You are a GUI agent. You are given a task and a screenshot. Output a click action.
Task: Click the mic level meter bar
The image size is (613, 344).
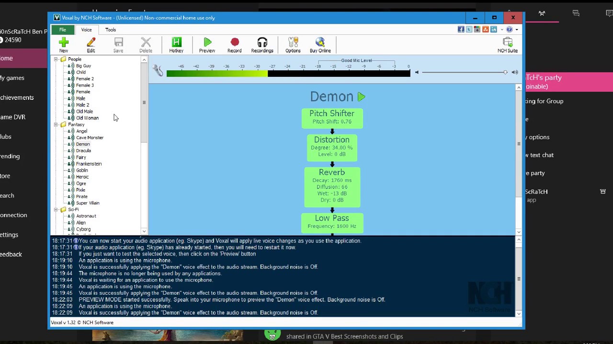click(x=288, y=73)
